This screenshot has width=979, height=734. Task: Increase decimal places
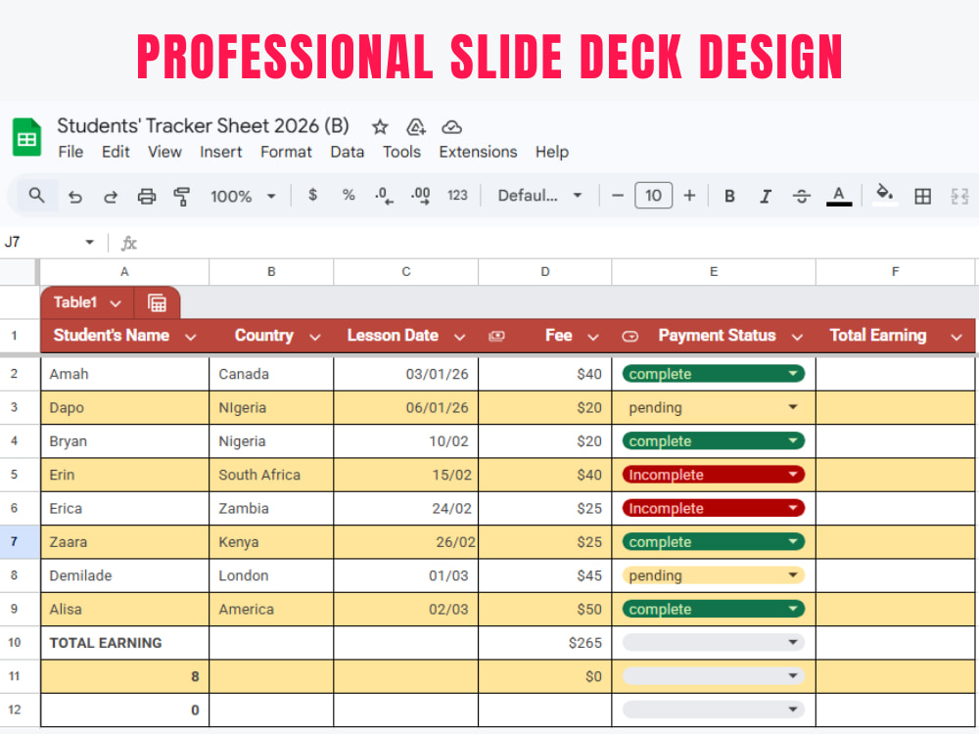[420, 196]
